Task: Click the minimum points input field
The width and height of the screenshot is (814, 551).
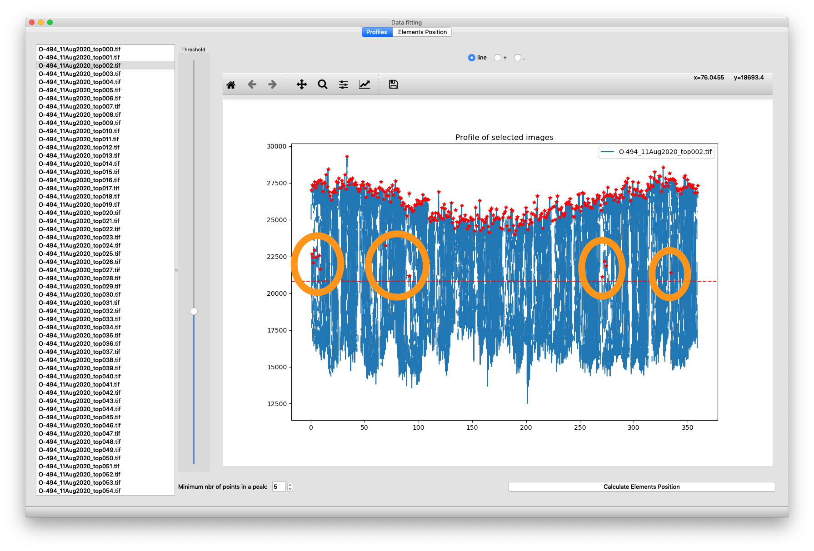Action: (278, 487)
